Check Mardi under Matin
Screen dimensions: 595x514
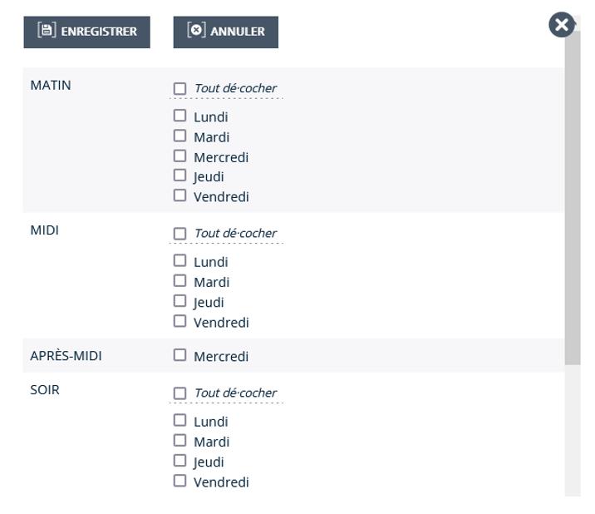(179, 136)
